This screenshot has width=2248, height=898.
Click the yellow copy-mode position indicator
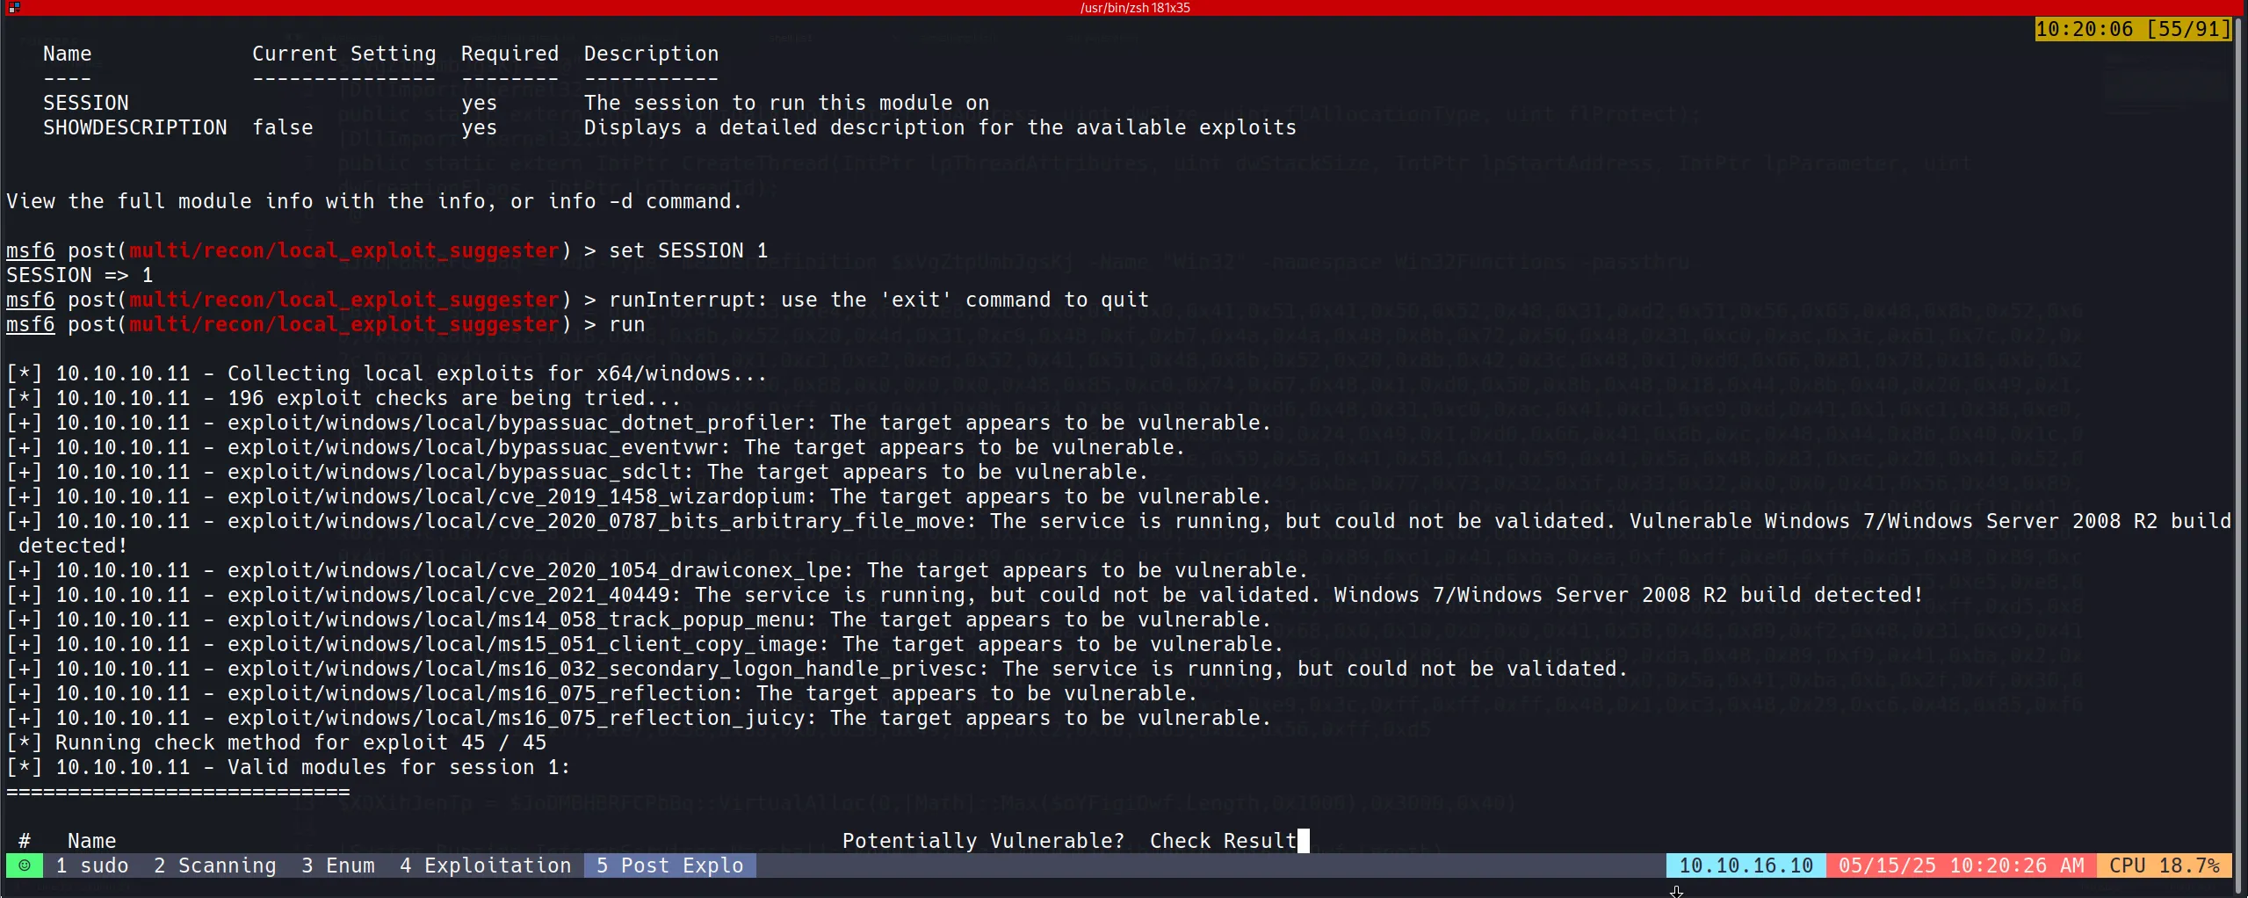pyautogui.click(x=2132, y=29)
